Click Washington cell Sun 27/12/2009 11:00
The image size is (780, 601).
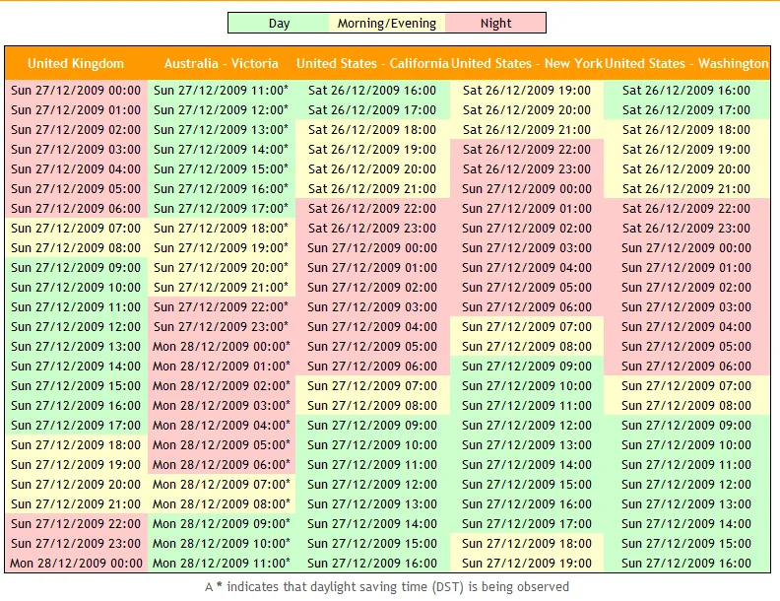686,465
